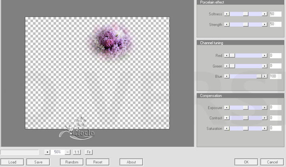Reset all filter settings
Viewport: 286px width, 167px height.
(x=98, y=162)
